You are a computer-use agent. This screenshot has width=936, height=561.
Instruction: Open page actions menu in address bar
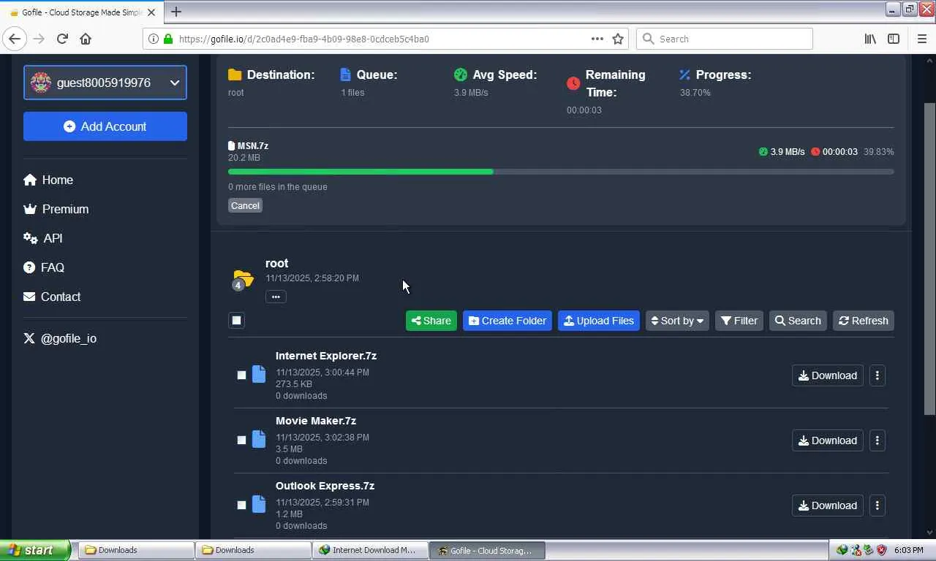[597, 39]
